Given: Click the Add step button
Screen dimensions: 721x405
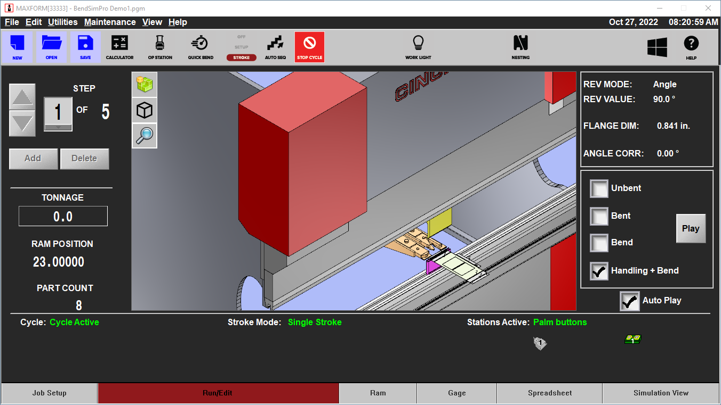Looking at the screenshot, I should coord(33,159).
